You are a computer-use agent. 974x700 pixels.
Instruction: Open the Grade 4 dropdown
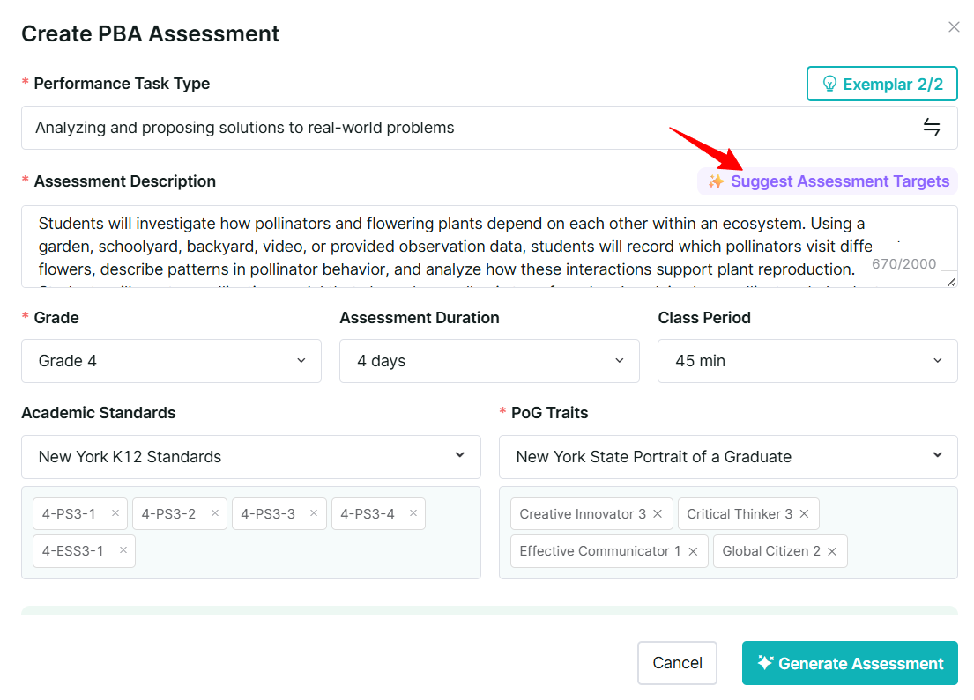pyautogui.click(x=172, y=360)
